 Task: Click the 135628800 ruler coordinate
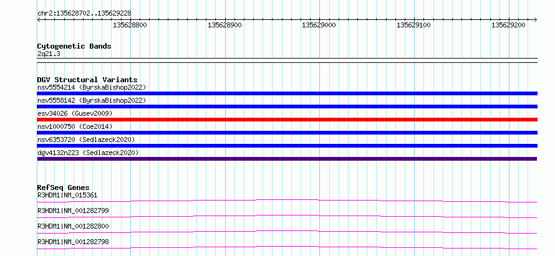pyautogui.click(x=130, y=25)
